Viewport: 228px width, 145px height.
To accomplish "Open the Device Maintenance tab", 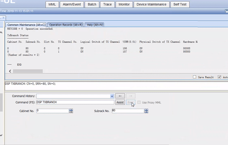I will [x=151, y=5].
